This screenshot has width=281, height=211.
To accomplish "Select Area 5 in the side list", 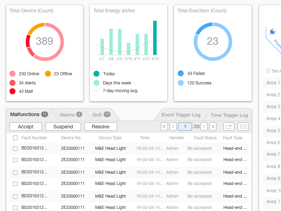I will click(x=273, y=130).
